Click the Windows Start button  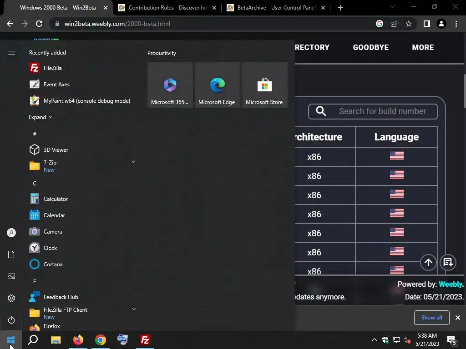click(x=11, y=340)
